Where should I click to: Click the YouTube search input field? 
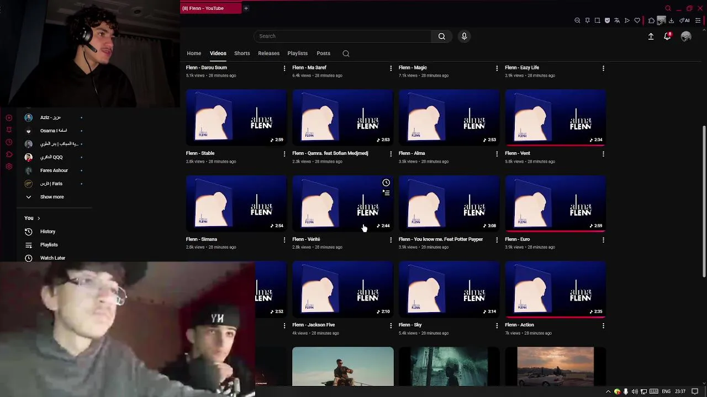pyautogui.click(x=342, y=36)
